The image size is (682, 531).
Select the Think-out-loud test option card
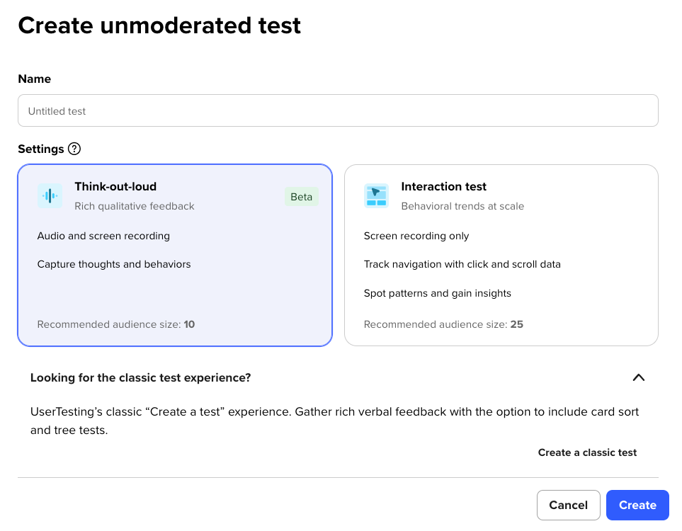coord(175,256)
